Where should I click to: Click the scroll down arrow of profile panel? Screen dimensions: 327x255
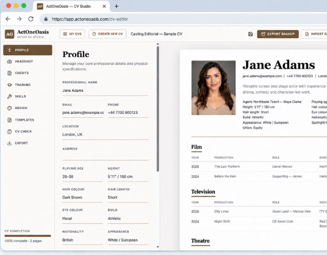(x=158, y=247)
